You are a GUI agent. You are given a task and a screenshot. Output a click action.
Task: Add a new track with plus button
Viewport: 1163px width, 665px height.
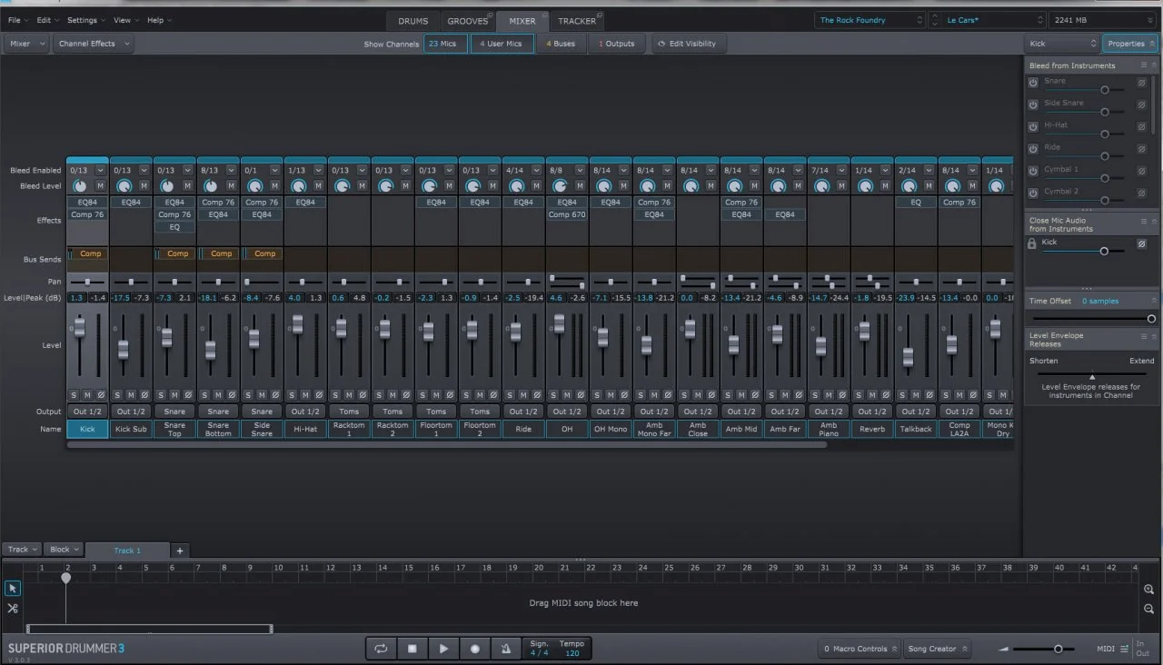pyautogui.click(x=180, y=551)
